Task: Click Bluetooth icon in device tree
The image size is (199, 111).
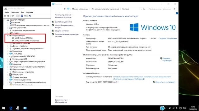Action: coord(11,23)
